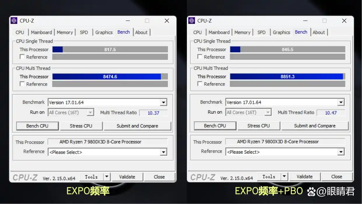Screen dimensions: 362x204
Task: Click the Multi Thread score bar showing 8851.3
Action: pos(287,76)
